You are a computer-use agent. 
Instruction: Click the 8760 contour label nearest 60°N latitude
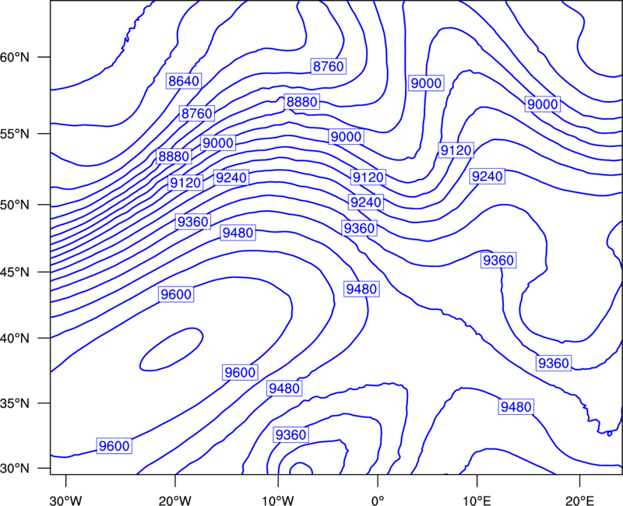328,66
